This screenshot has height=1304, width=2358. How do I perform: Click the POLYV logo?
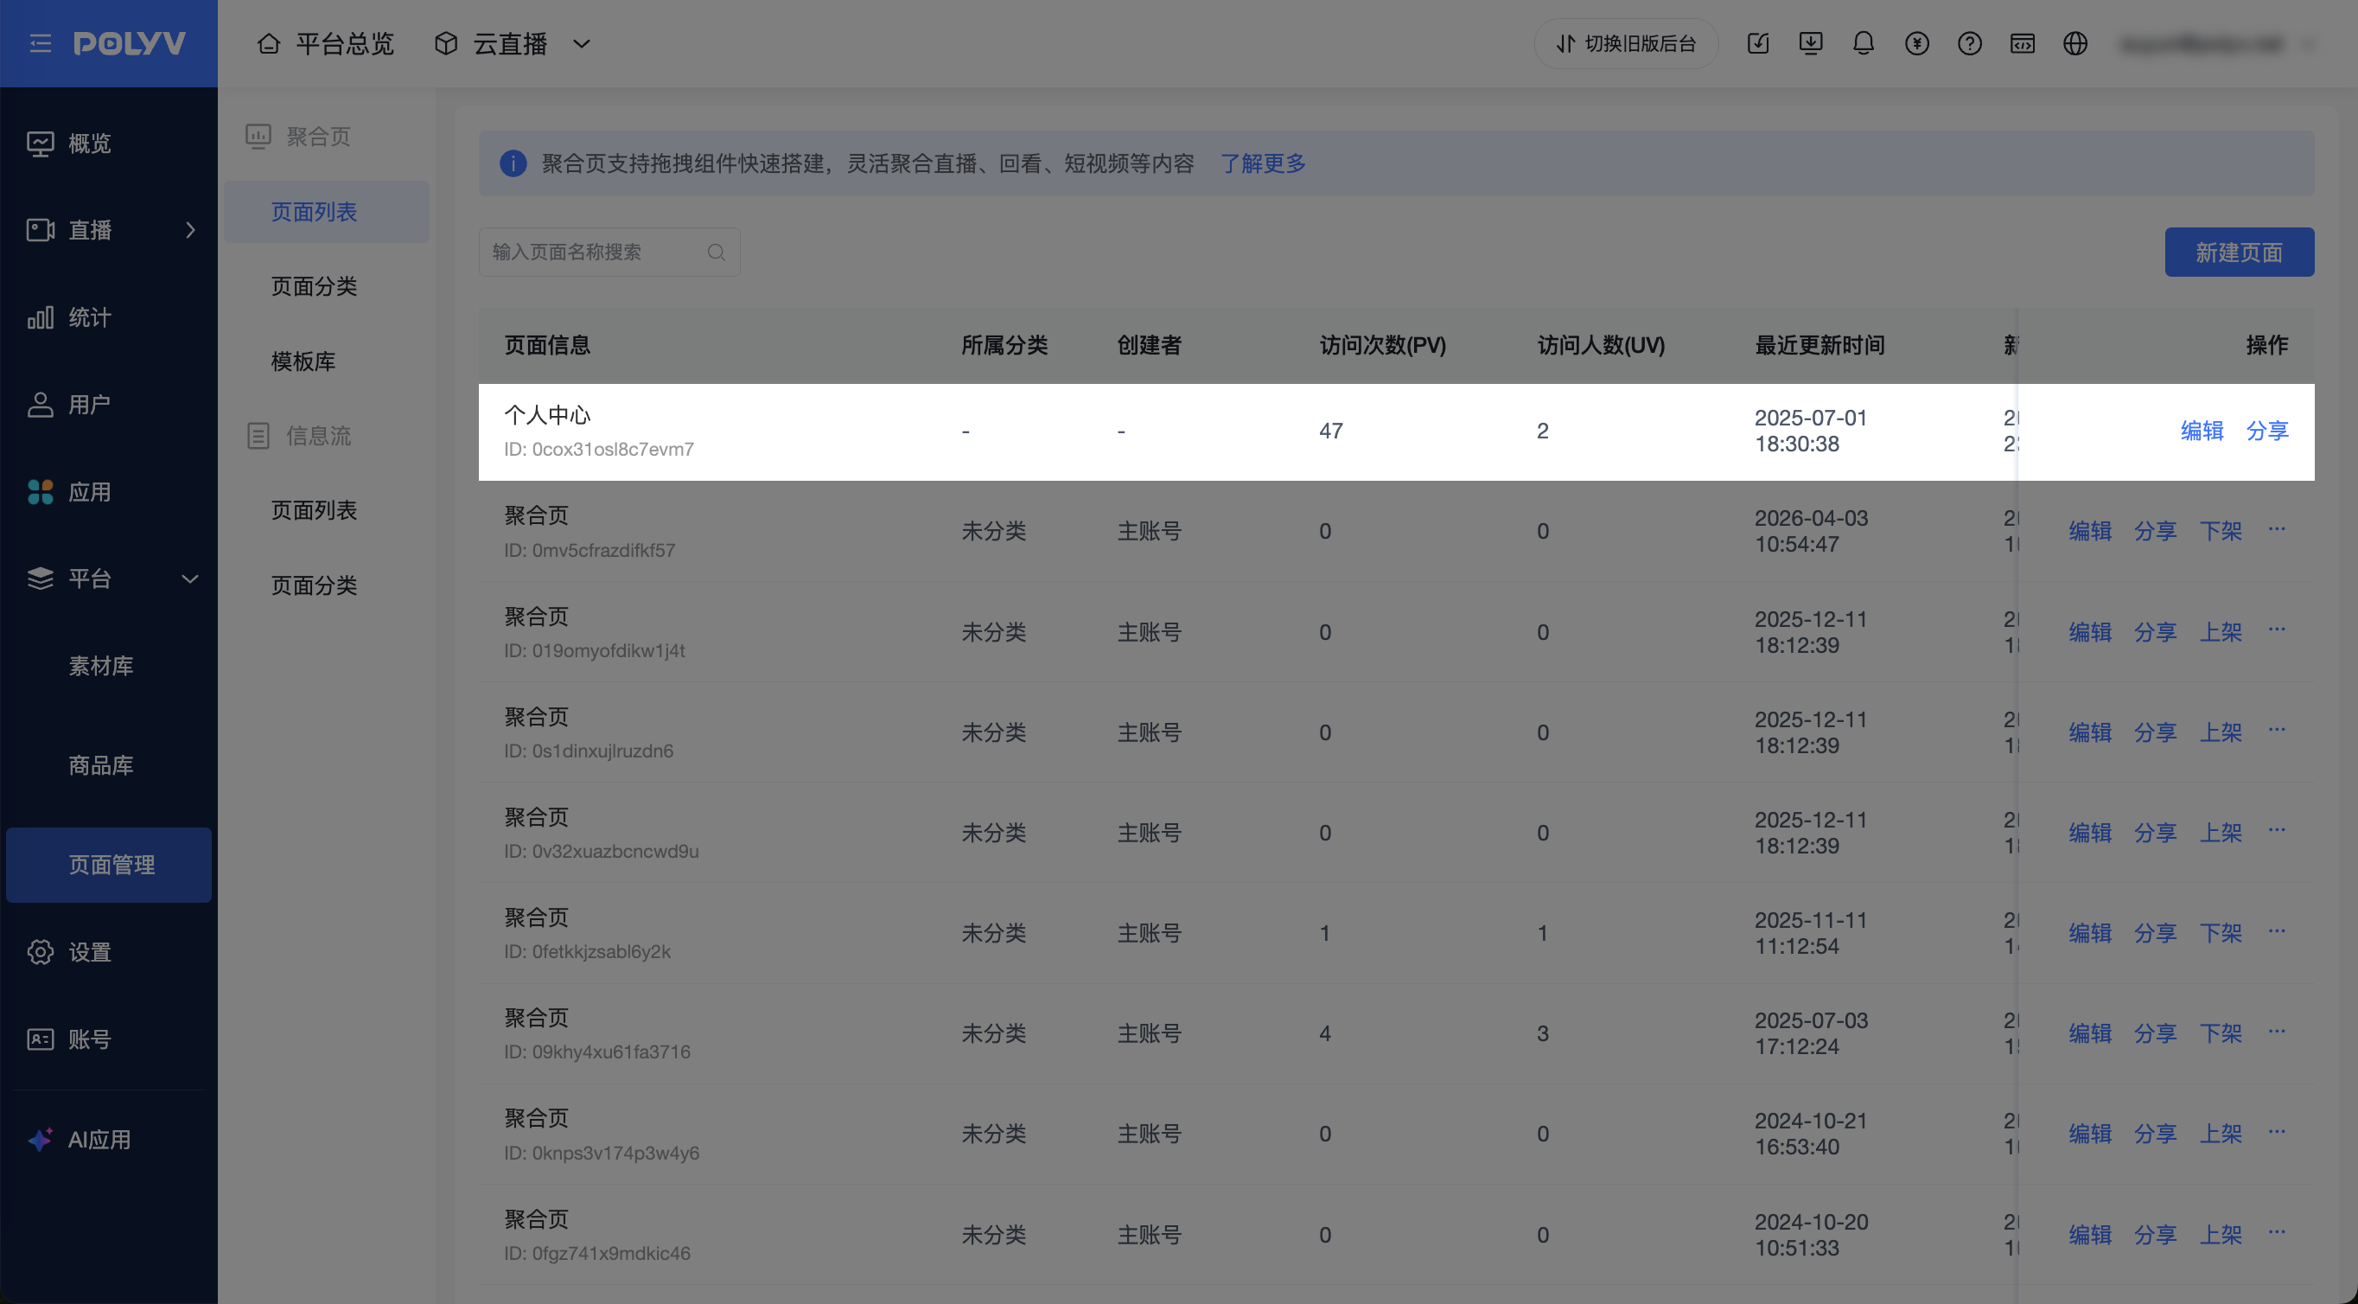pos(129,43)
